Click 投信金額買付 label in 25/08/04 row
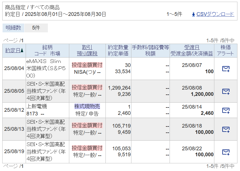240x171 pixels. [87, 65]
